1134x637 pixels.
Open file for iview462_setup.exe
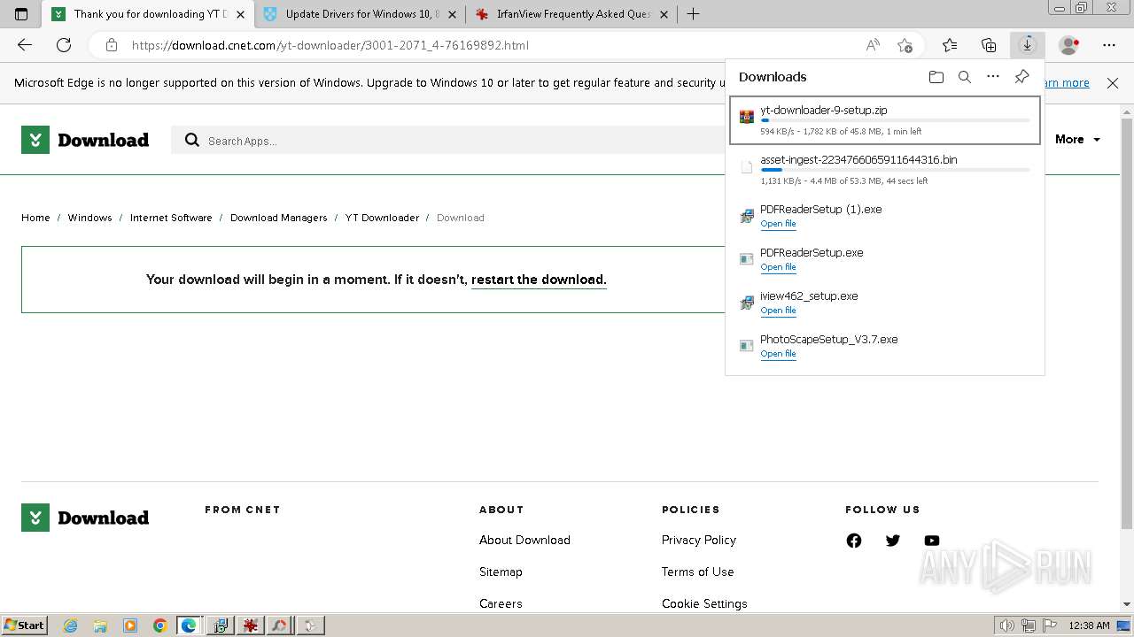pyautogui.click(x=778, y=311)
